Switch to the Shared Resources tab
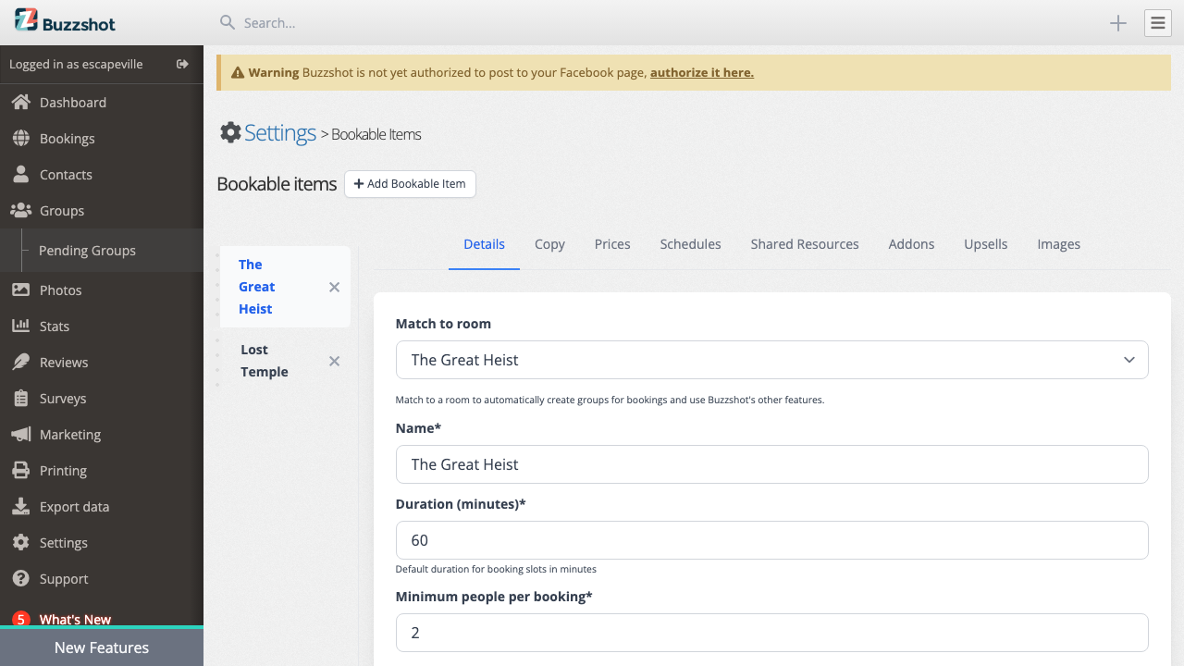Image resolution: width=1184 pixels, height=666 pixels. 804,244
